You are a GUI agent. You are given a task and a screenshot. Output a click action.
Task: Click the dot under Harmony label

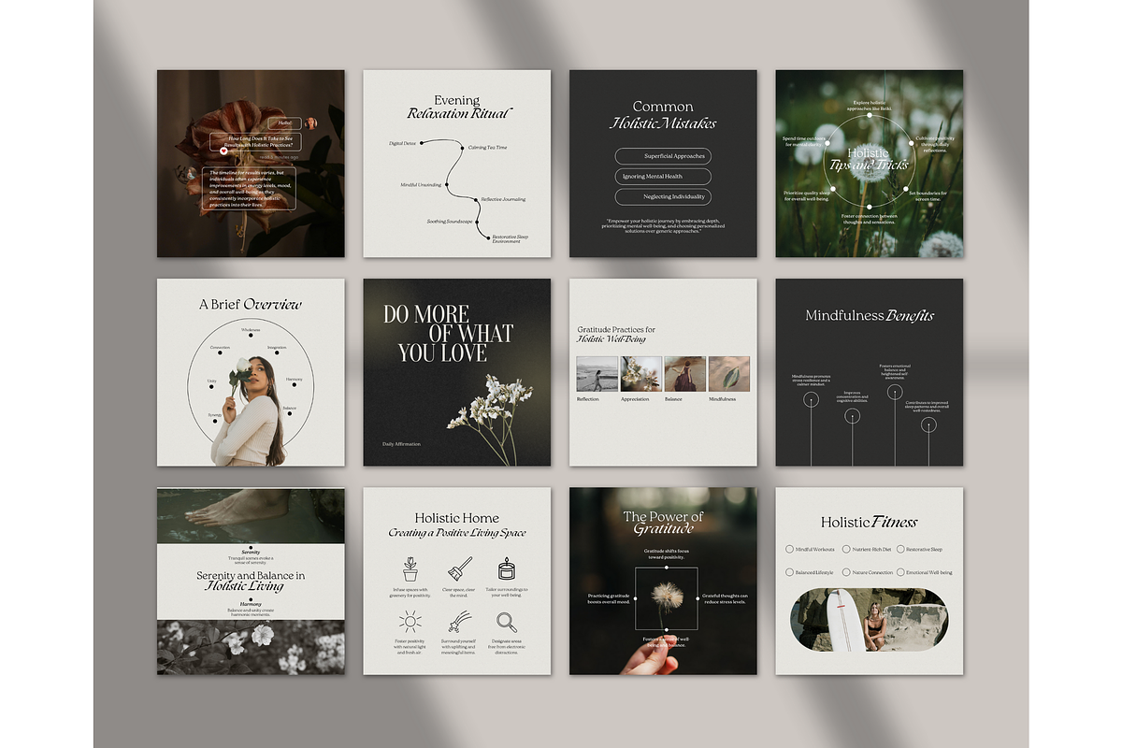294,385
